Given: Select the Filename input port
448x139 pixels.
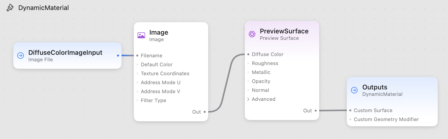Looking at the screenshot, I should (x=137, y=56).
